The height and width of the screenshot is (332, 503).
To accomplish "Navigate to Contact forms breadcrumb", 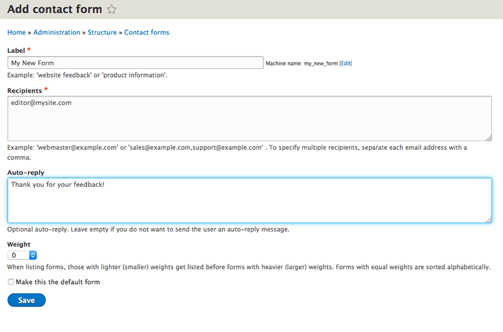I will point(146,32).
